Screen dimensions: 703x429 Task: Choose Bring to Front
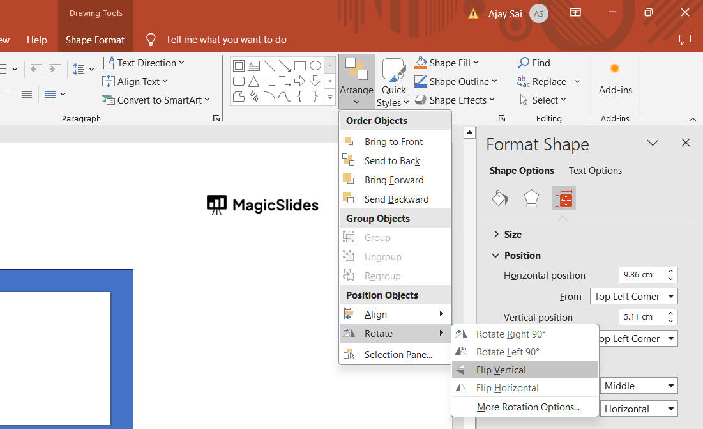click(393, 142)
